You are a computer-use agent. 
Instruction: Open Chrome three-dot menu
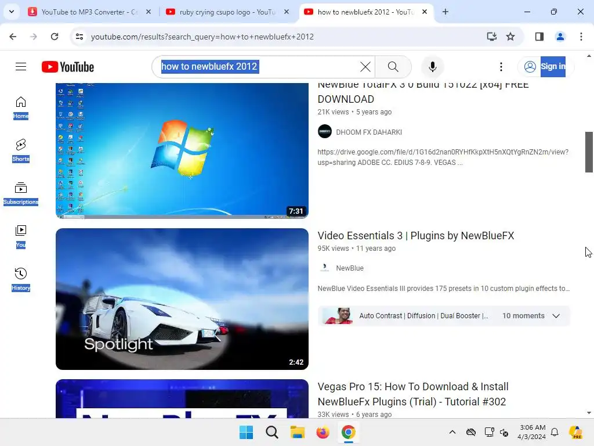581,37
